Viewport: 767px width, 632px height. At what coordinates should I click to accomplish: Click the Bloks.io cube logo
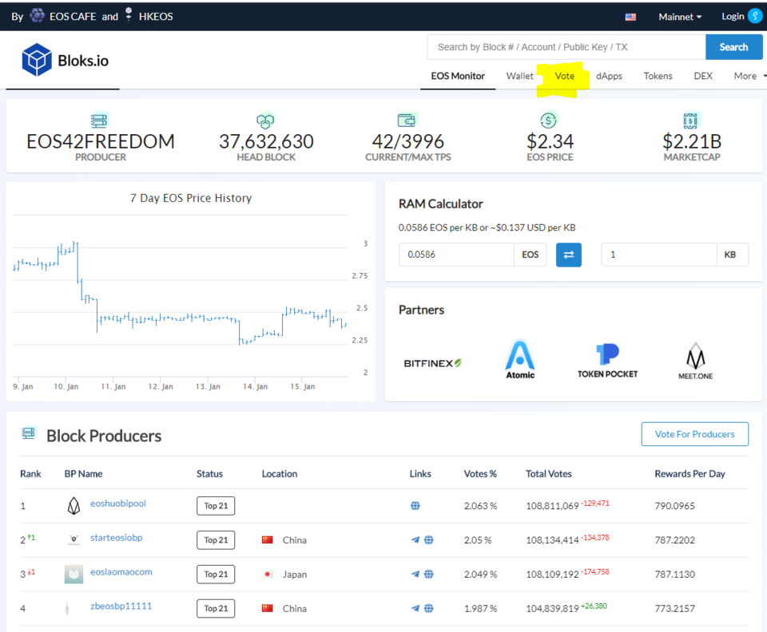click(x=37, y=60)
